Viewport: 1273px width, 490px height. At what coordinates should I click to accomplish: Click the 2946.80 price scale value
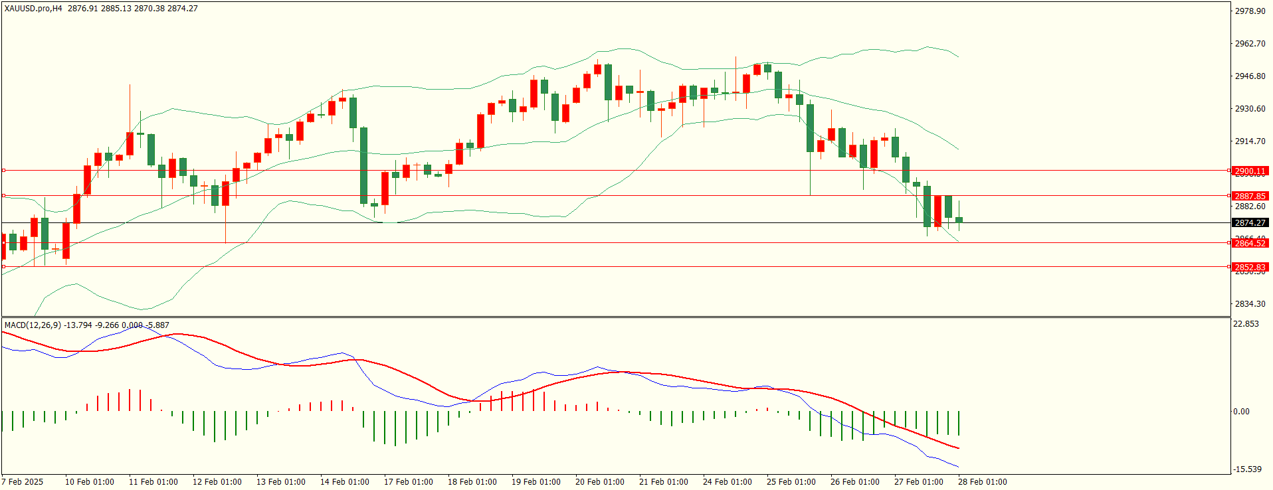(1250, 76)
